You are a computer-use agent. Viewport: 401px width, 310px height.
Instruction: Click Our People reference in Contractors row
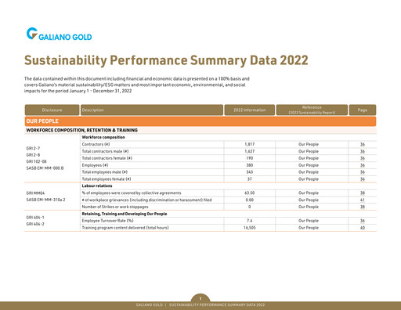click(309, 144)
